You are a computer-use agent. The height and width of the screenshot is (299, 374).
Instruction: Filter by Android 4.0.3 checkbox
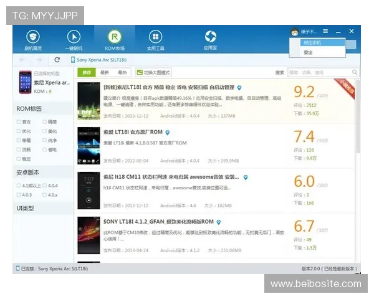[19, 195]
